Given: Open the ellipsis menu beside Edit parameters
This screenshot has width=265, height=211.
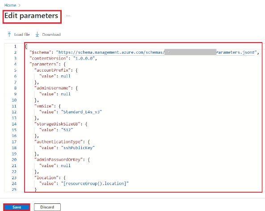Looking at the screenshot, I should [x=68, y=16].
